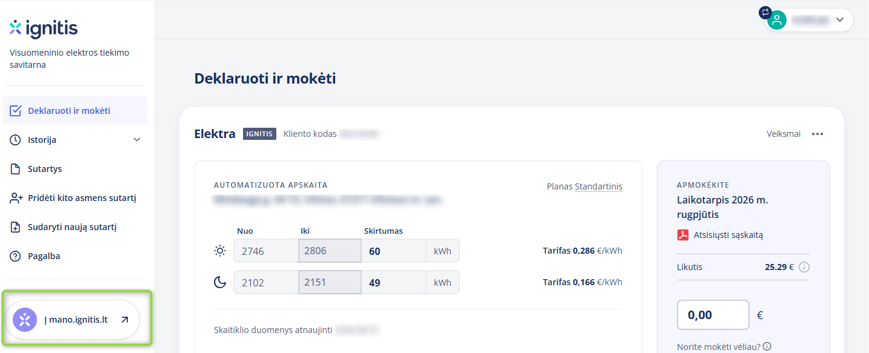
Task: Click the new contract file-plus icon
Action: click(x=16, y=227)
